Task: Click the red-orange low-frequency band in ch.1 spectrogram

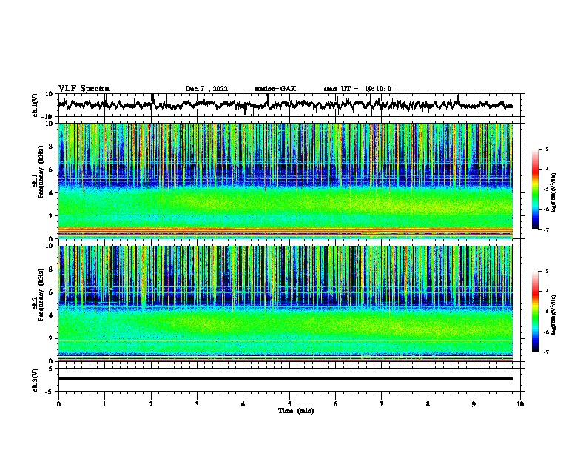Action: tap(286, 230)
